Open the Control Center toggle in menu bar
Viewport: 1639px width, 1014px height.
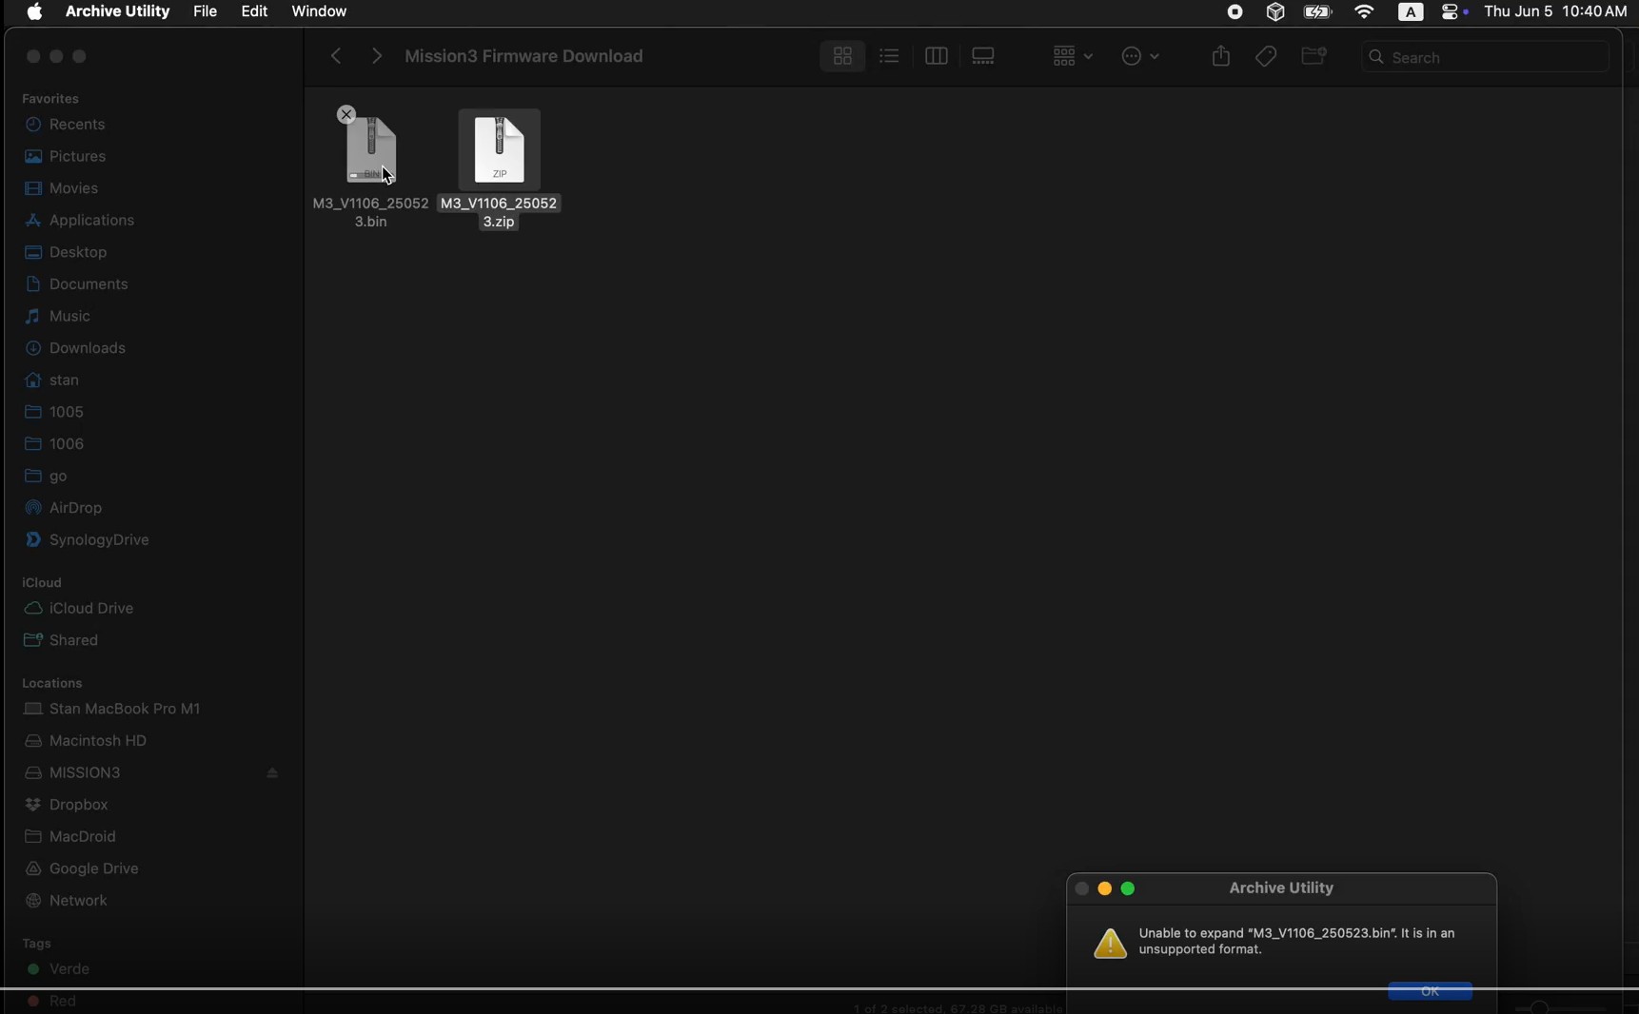point(1451,12)
